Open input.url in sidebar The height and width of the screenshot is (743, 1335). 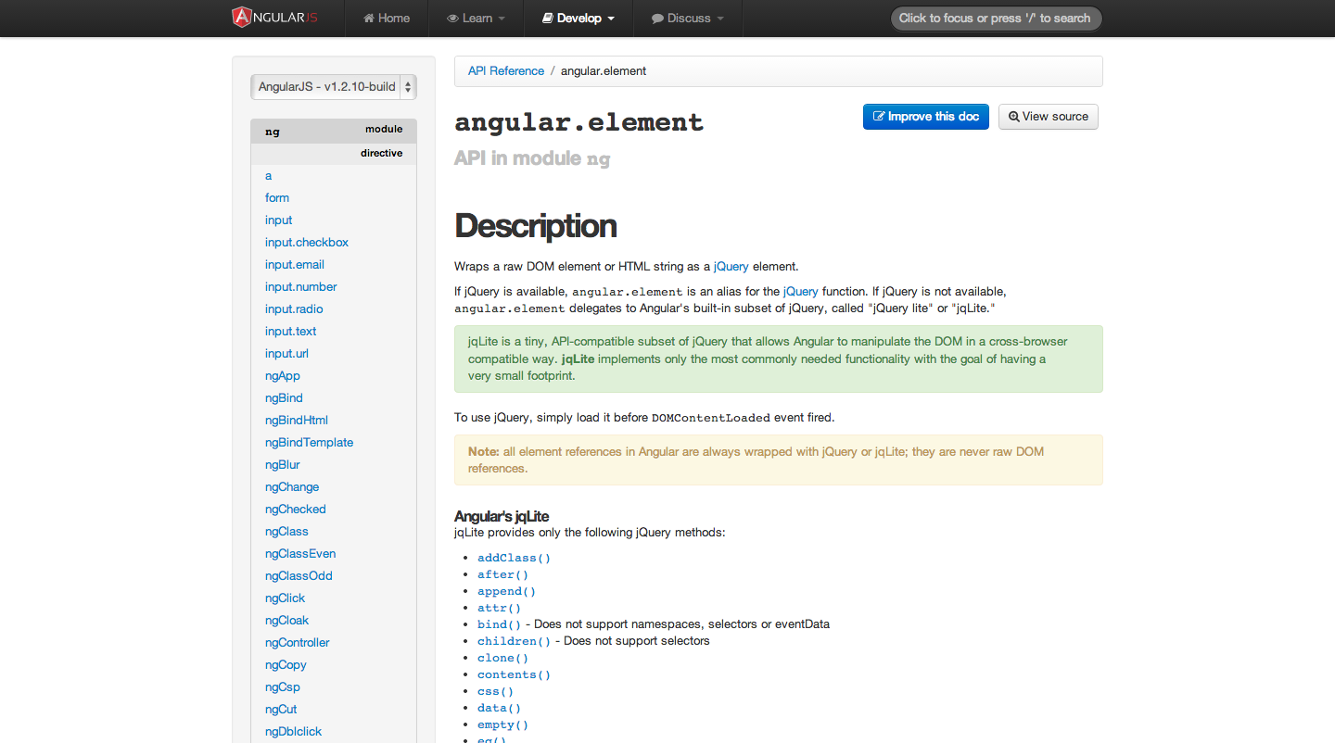286,354
